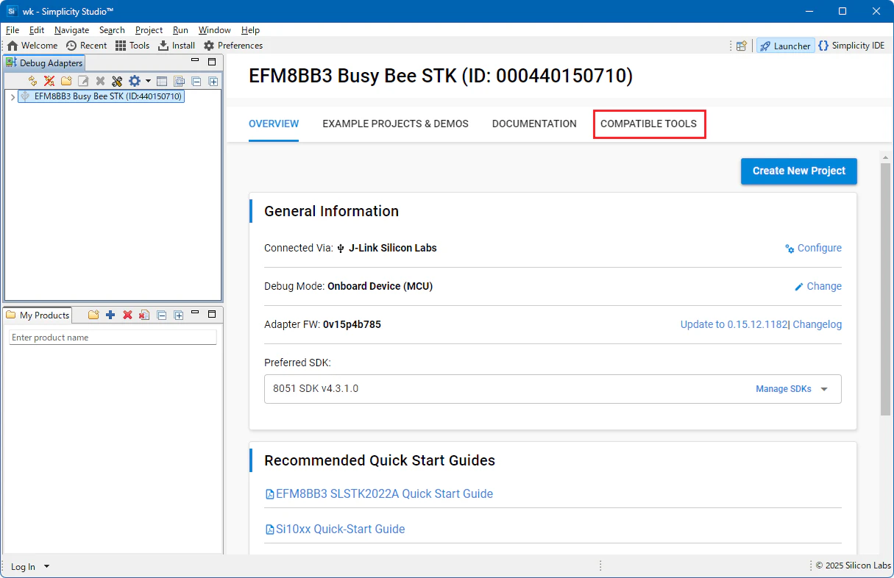Image resolution: width=894 pixels, height=578 pixels.
Task: Click Change to switch debug mode
Action: pyautogui.click(x=818, y=286)
